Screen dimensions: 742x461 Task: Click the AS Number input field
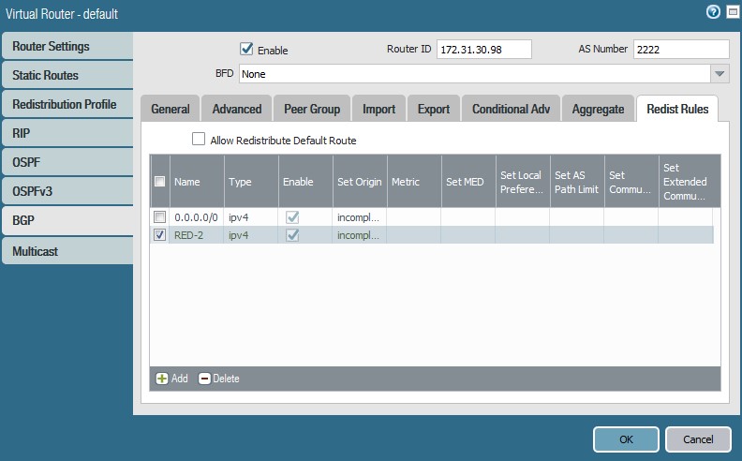tap(680, 49)
